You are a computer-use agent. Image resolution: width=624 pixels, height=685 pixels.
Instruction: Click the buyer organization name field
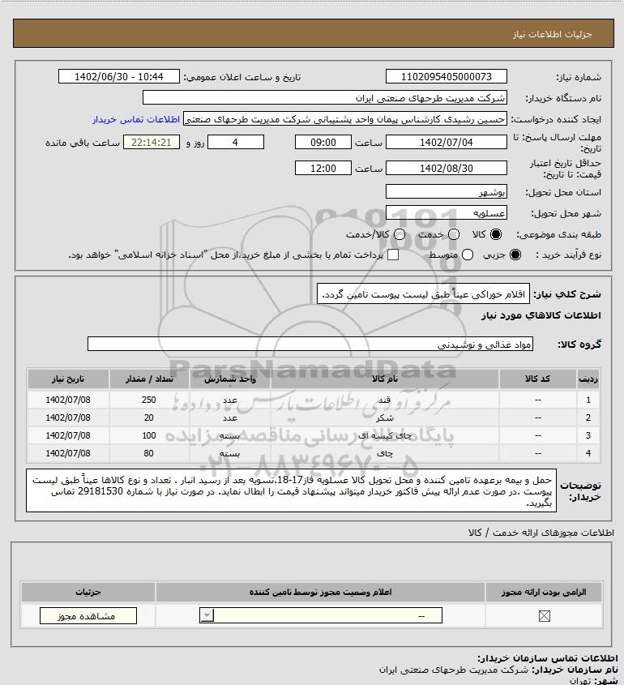325,98
